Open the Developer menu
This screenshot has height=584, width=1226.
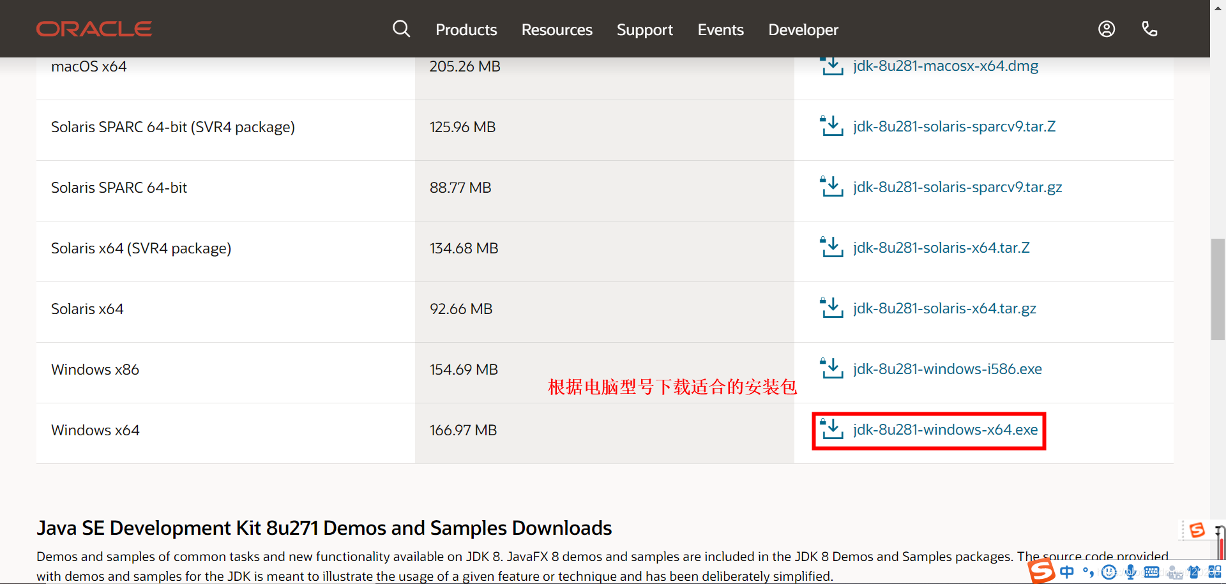tap(803, 30)
